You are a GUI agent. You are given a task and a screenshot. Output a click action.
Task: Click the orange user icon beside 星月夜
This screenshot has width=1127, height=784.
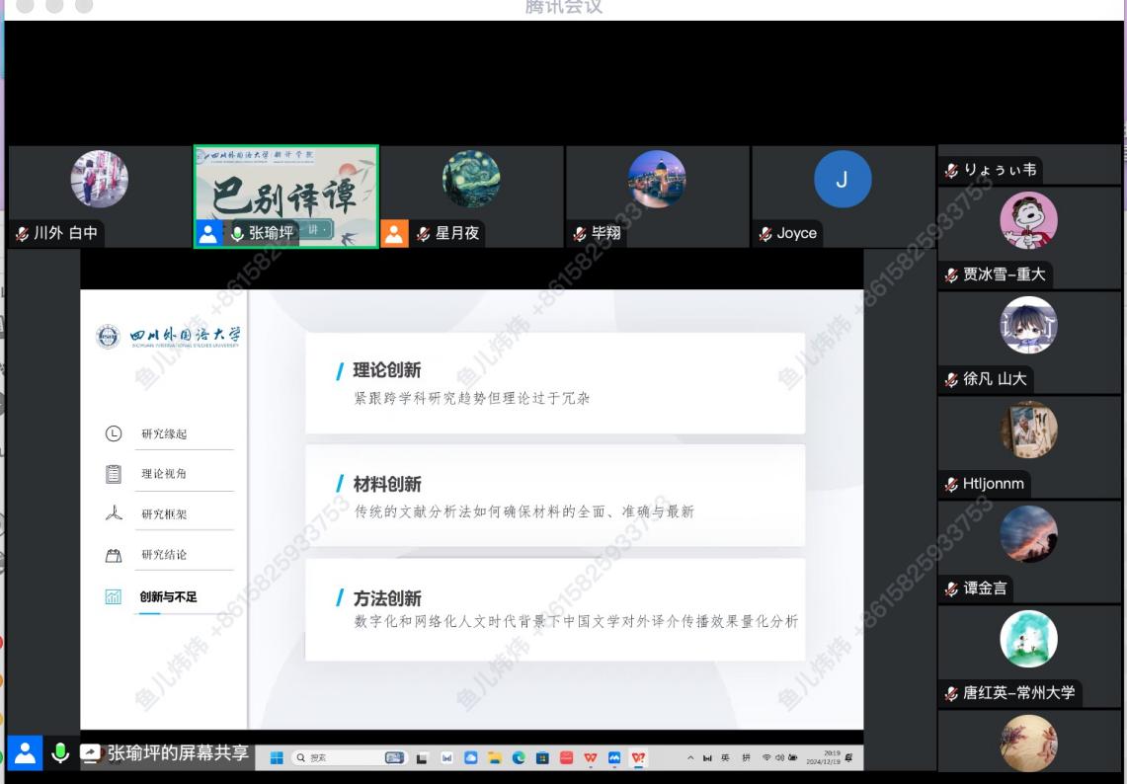394,234
